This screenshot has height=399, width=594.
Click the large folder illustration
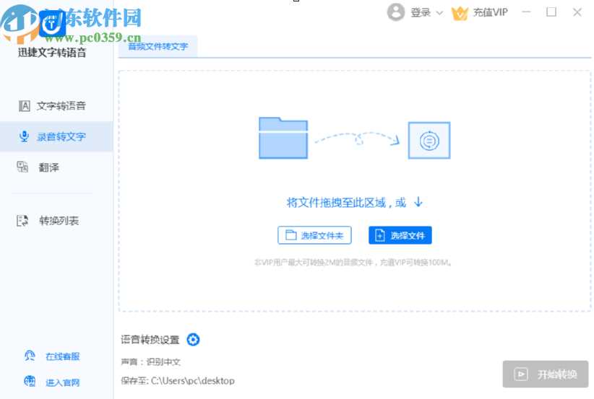pos(283,138)
